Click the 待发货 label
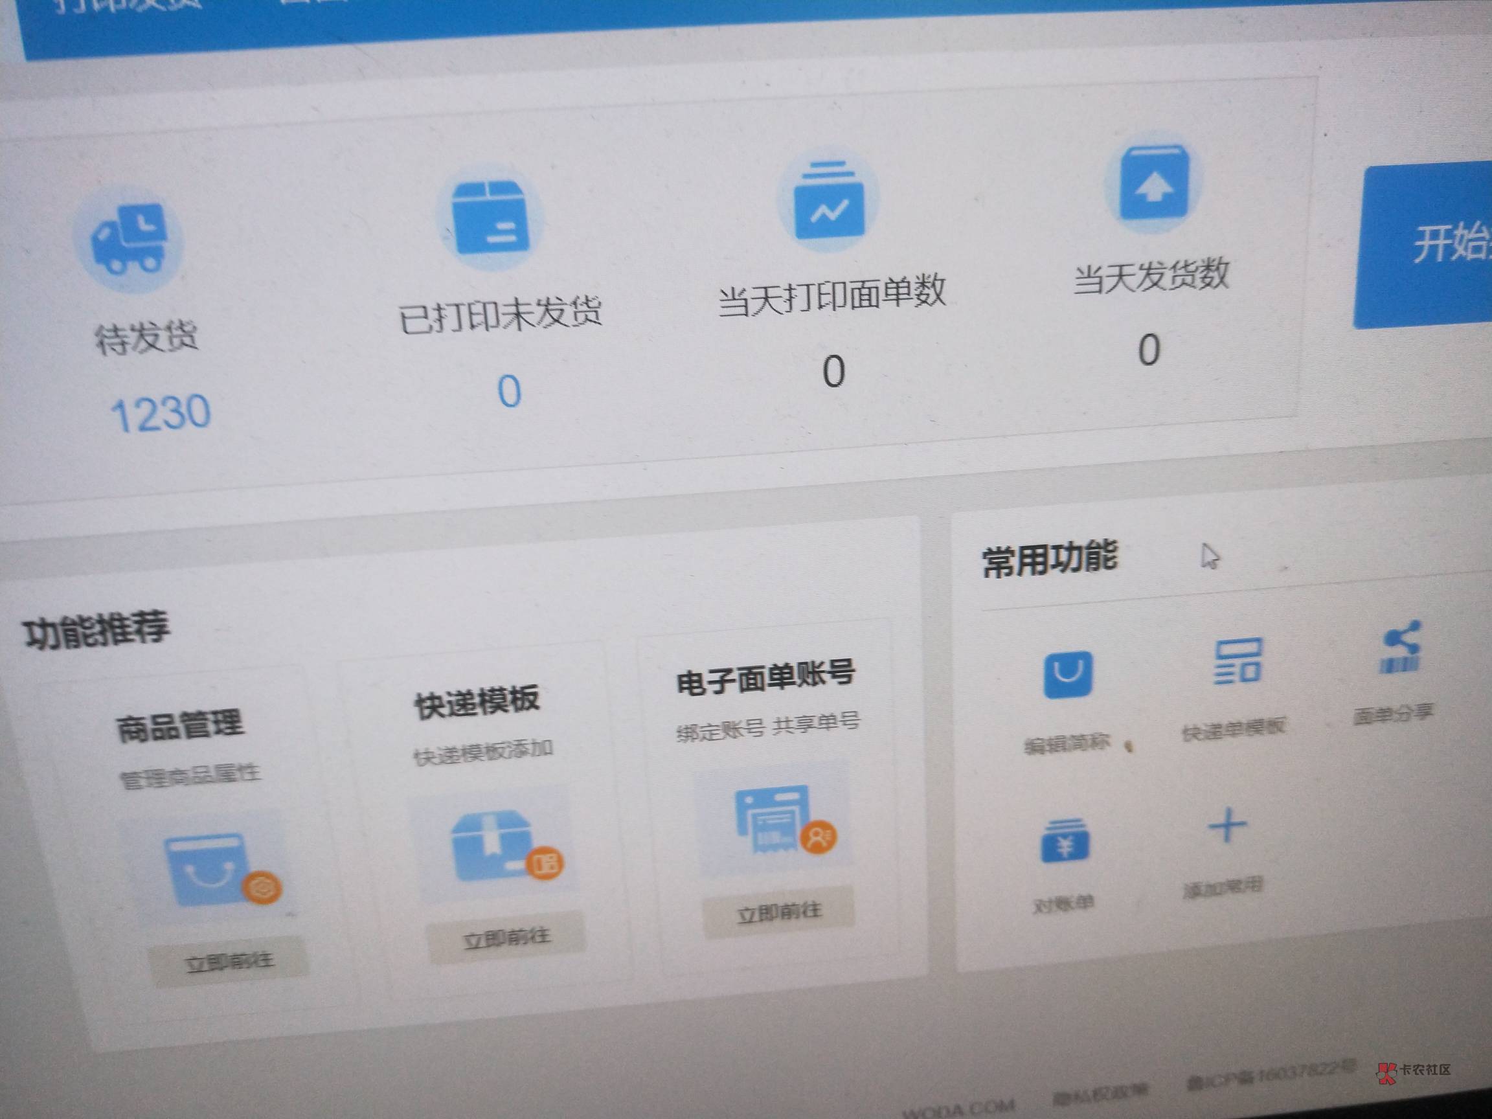 [146, 337]
